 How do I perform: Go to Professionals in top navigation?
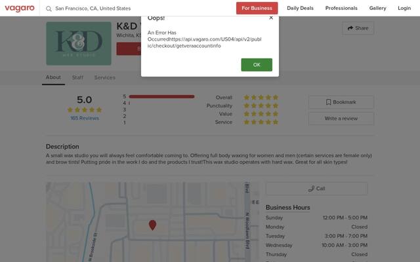click(x=341, y=9)
